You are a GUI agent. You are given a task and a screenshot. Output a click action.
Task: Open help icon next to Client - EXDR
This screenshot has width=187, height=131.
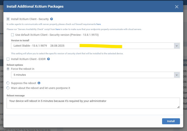[x=49, y=59]
